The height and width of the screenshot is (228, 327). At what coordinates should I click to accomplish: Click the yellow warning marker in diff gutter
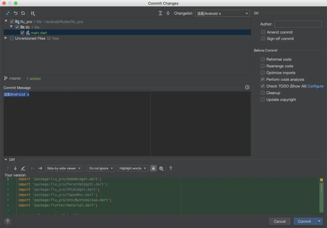coord(321,180)
